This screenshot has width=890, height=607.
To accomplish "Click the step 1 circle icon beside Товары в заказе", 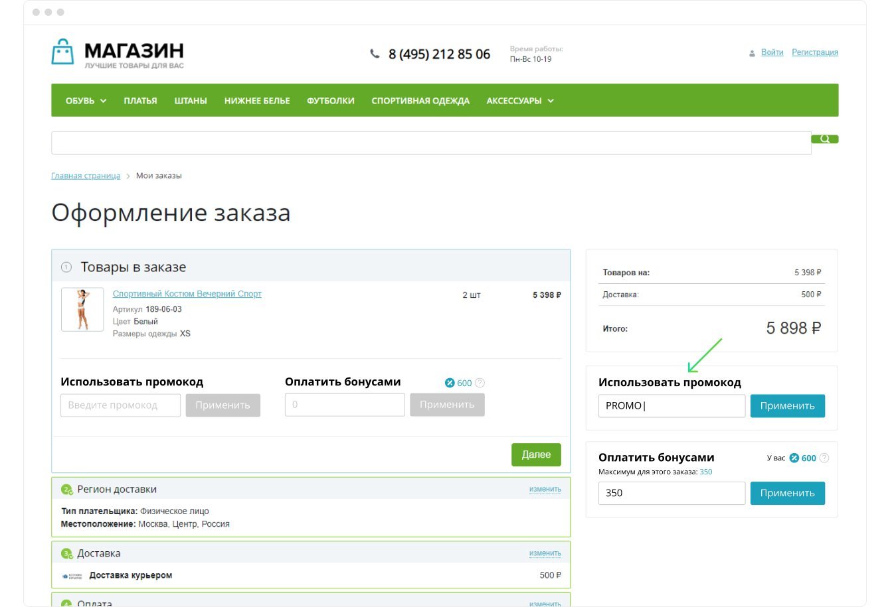I will pos(66,267).
